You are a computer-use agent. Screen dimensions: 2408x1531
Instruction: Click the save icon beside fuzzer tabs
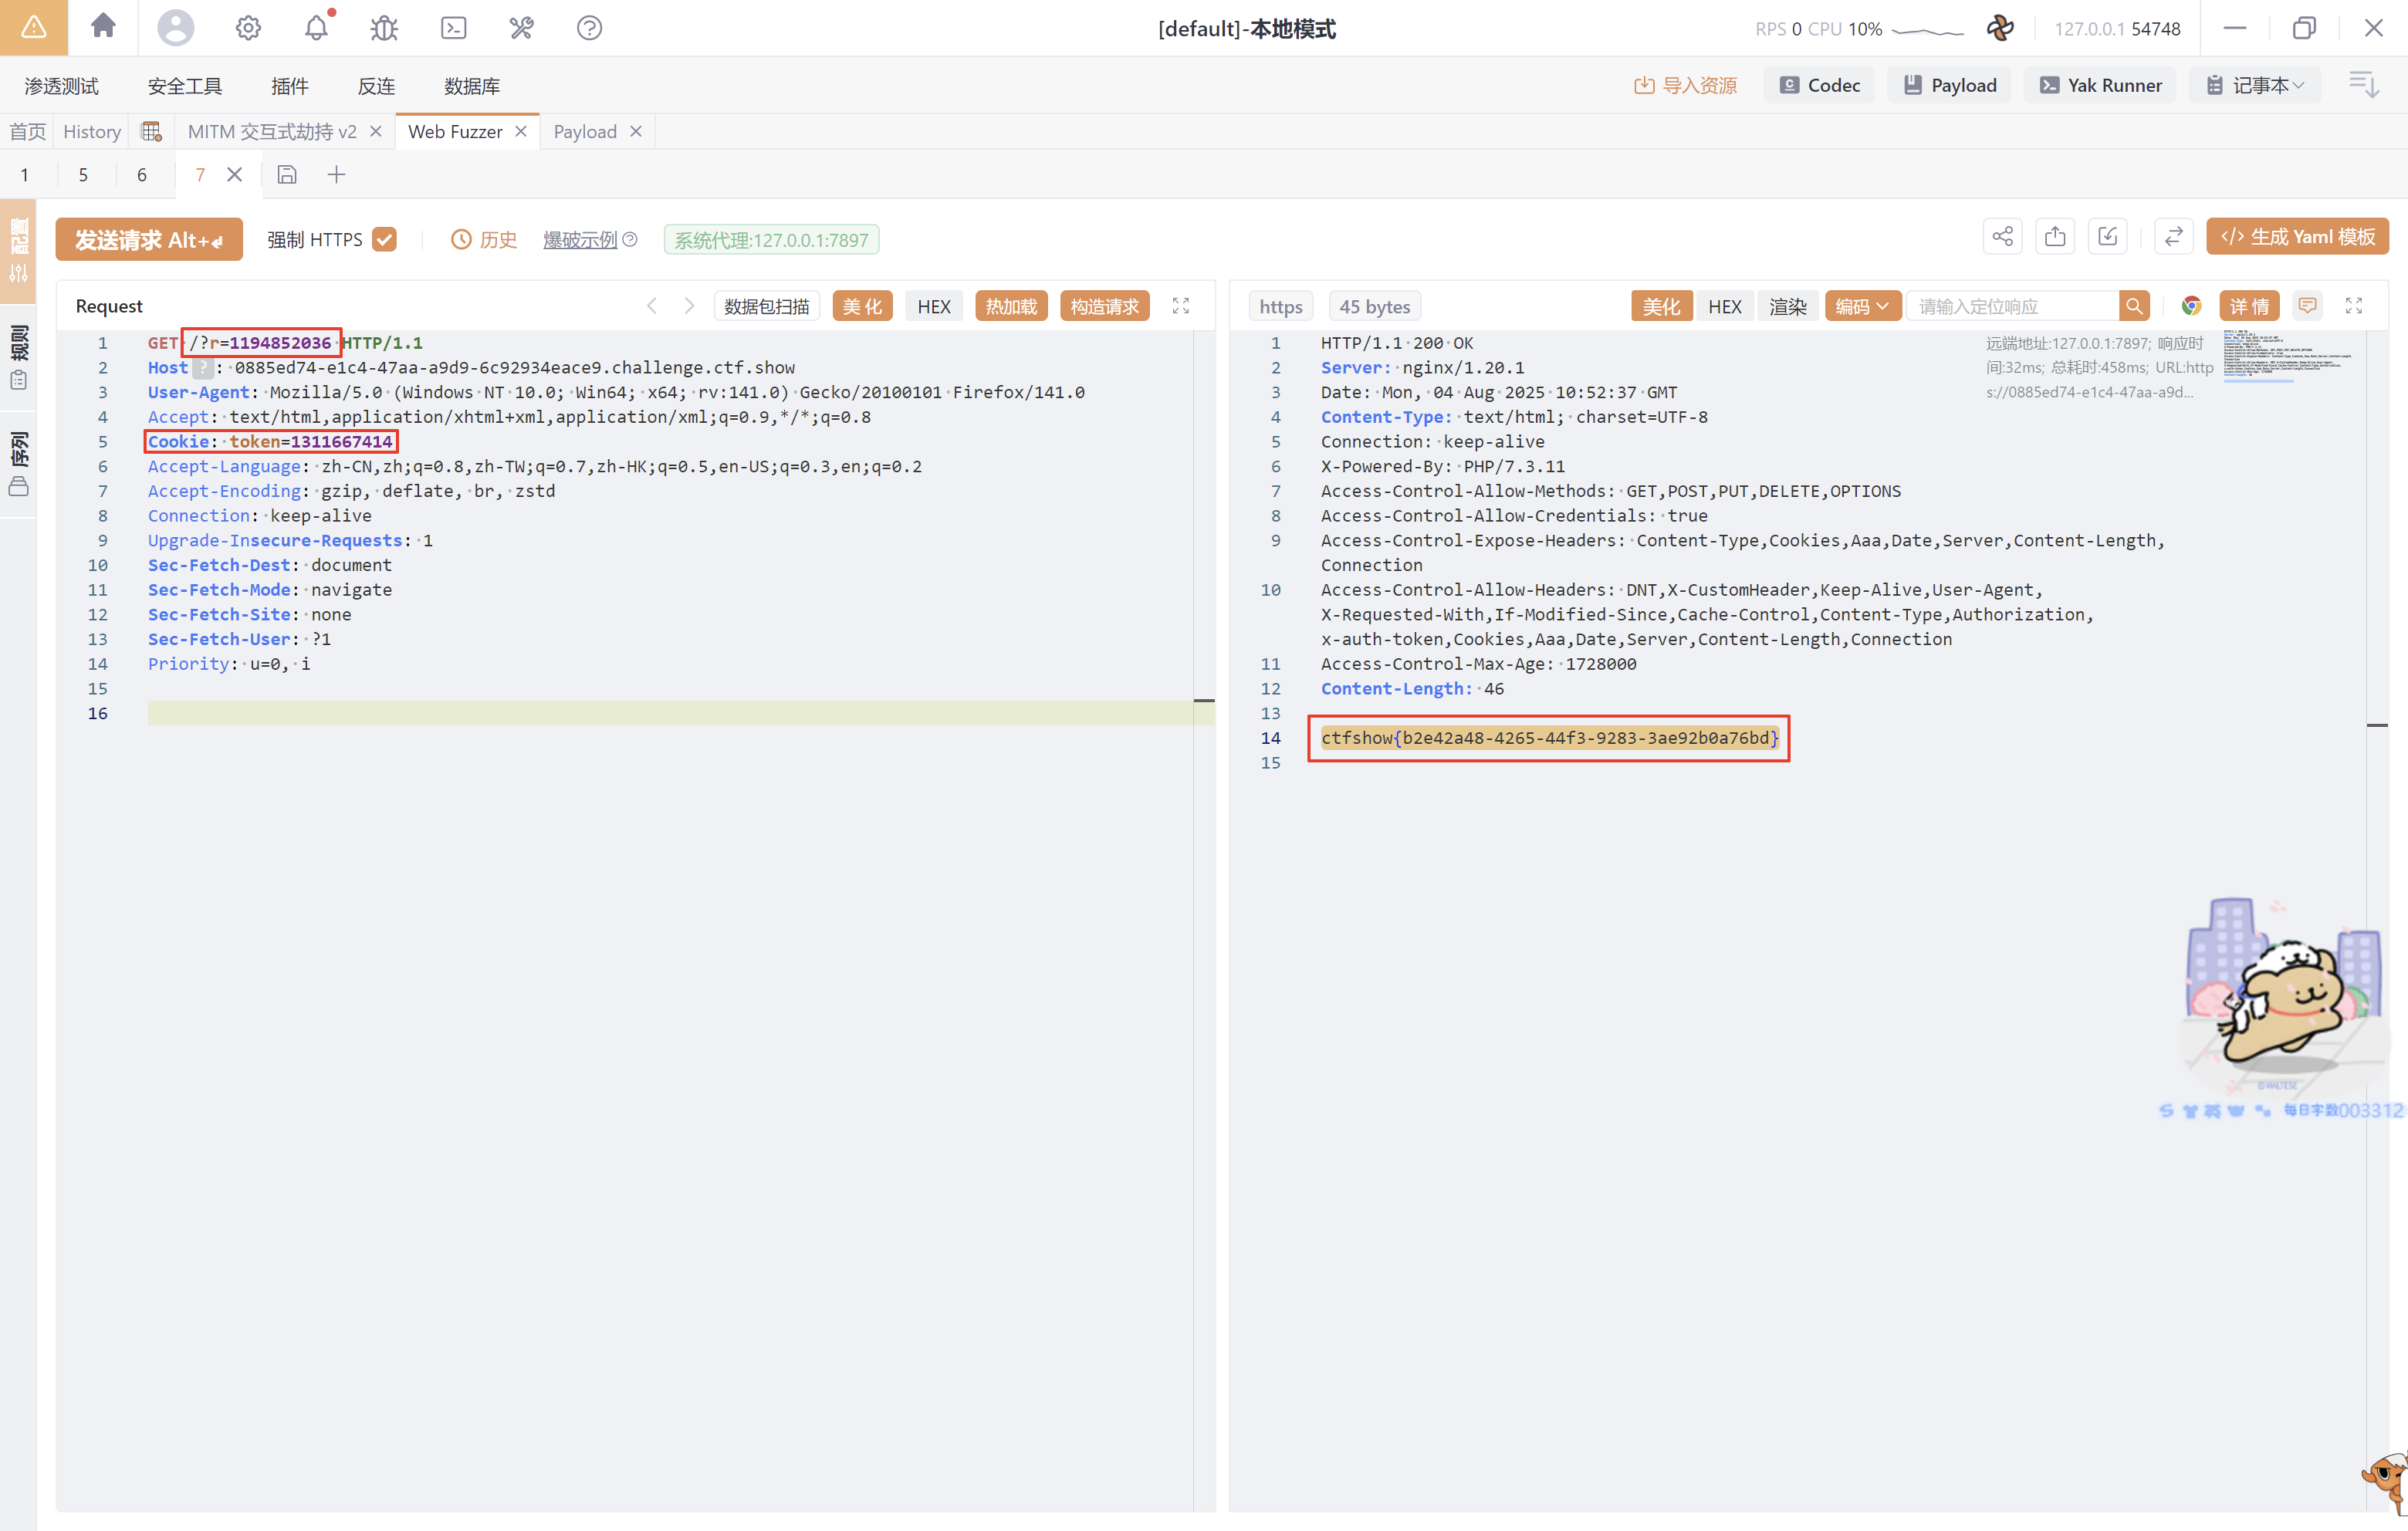click(287, 175)
